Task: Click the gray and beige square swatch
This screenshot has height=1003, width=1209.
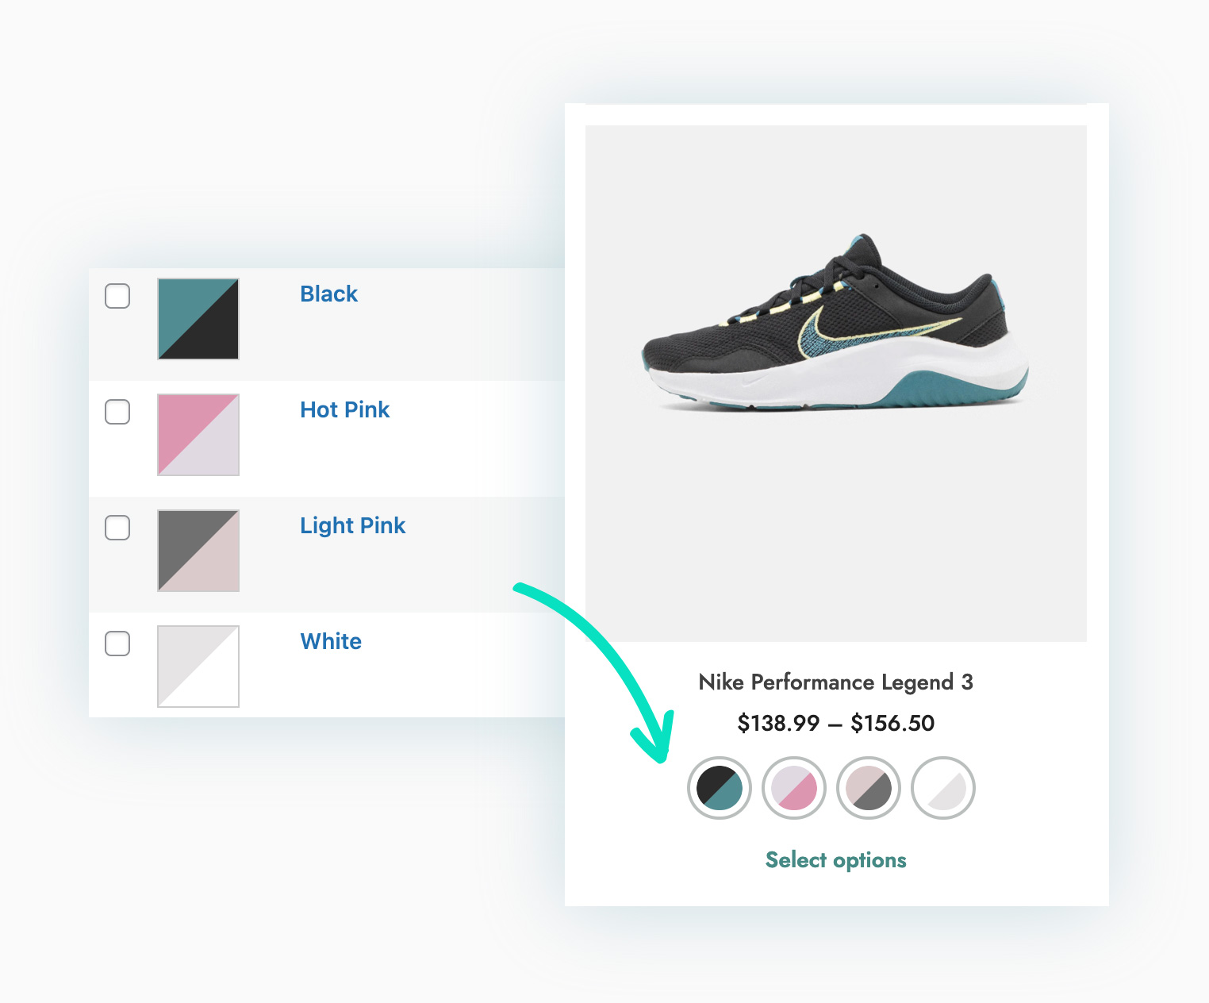Action: [x=198, y=550]
